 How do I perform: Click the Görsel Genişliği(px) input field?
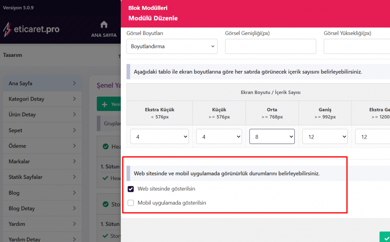click(270, 46)
